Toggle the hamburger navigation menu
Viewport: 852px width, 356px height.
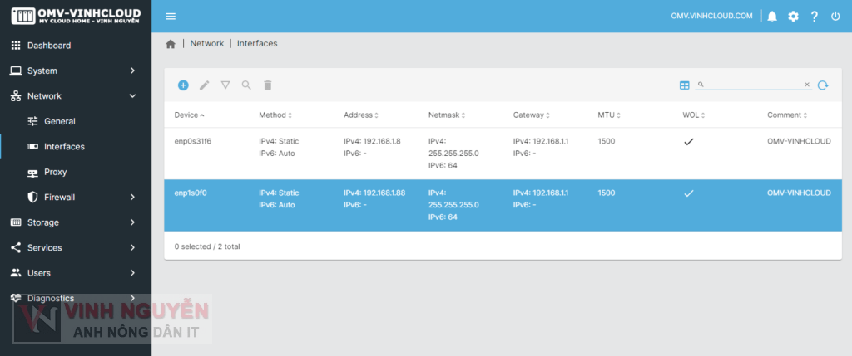tap(171, 17)
